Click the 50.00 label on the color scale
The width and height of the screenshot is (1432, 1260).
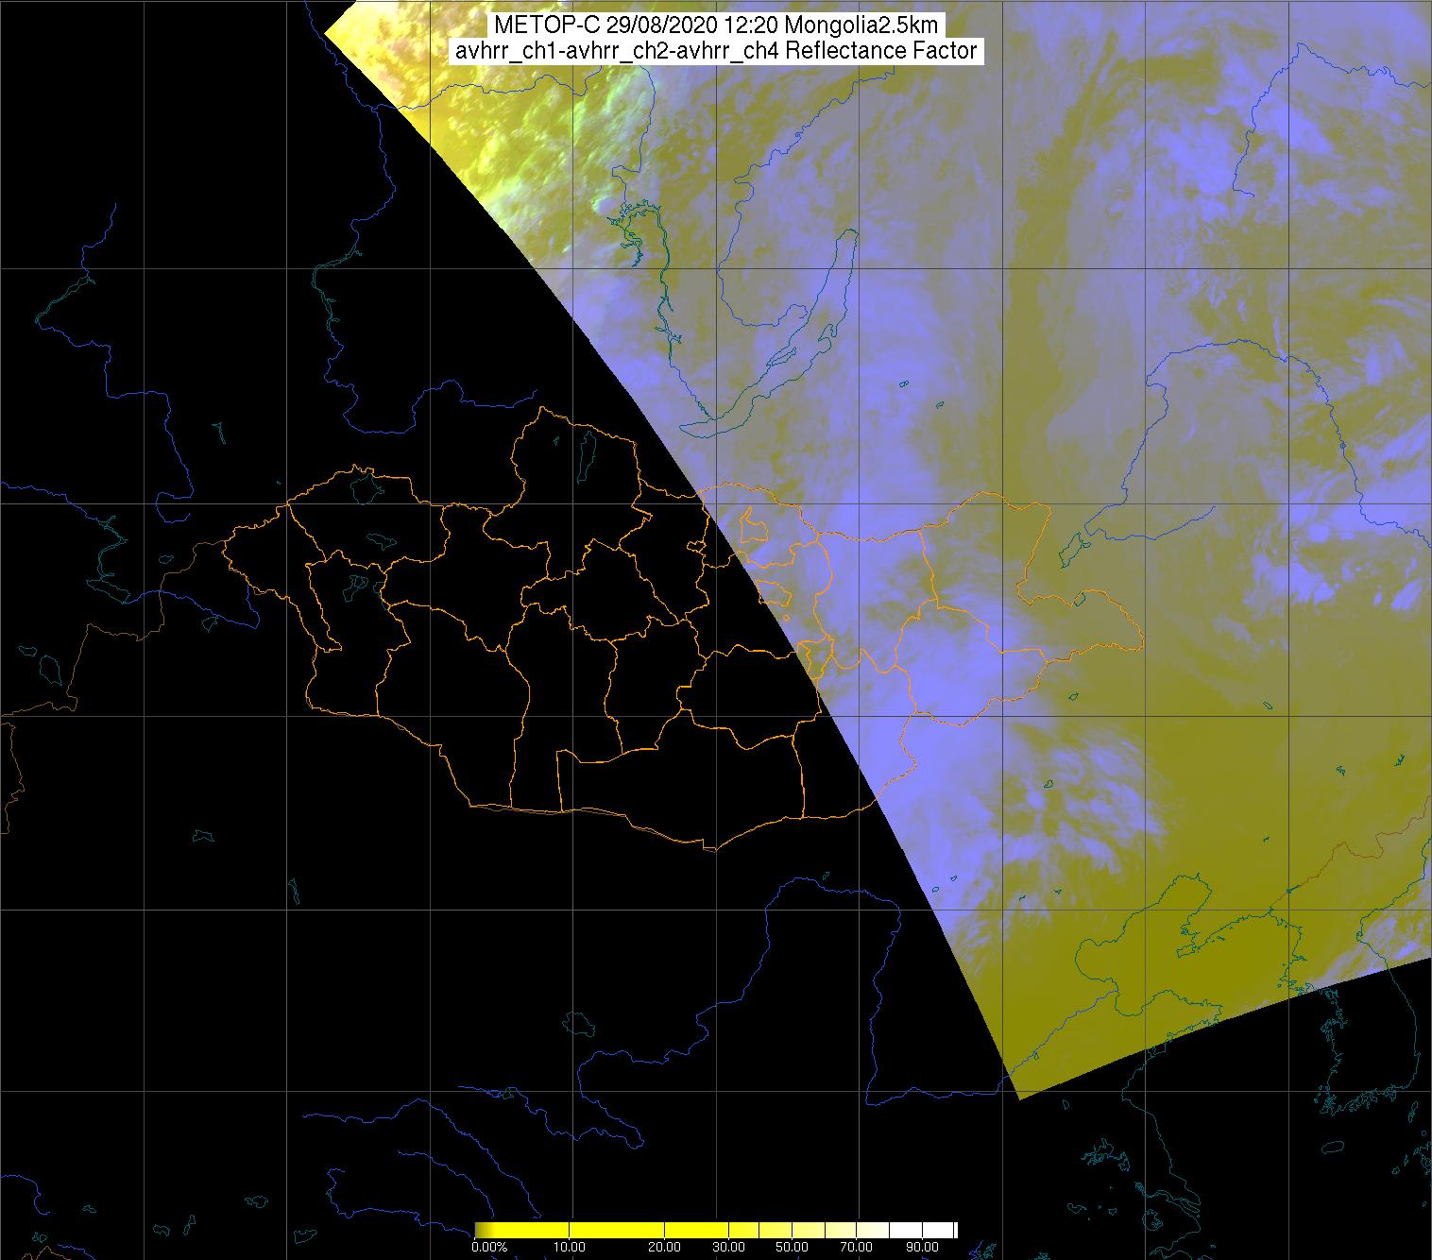click(792, 1247)
